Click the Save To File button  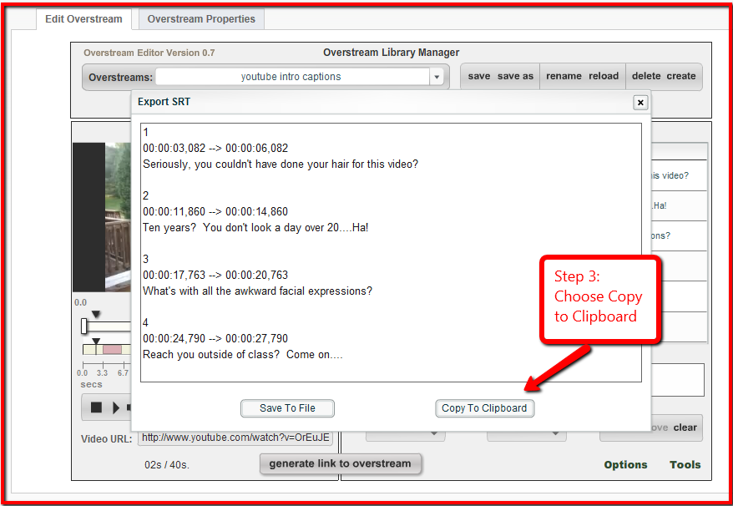pyautogui.click(x=287, y=408)
